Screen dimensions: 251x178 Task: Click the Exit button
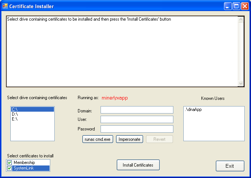coord(230,166)
